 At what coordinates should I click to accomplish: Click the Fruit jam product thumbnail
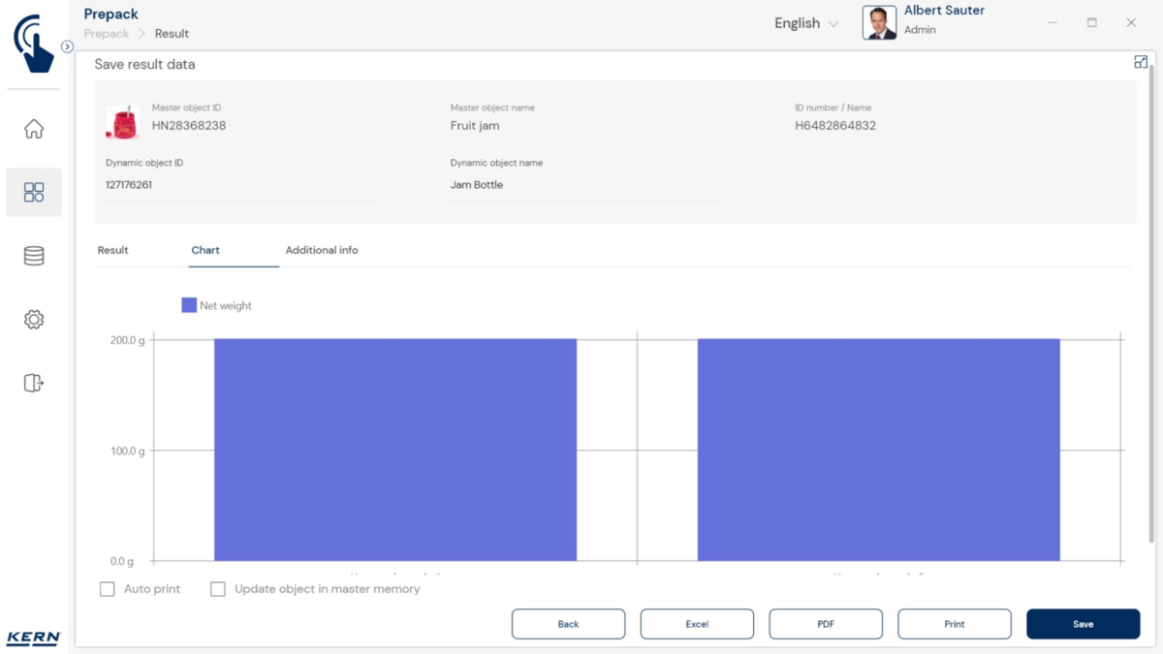pos(123,123)
